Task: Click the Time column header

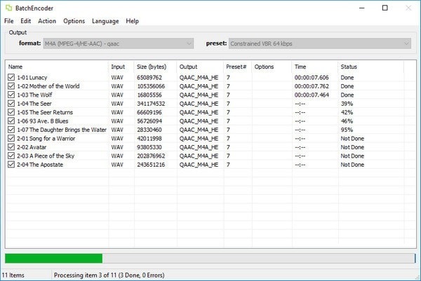Action: tap(314, 67)
